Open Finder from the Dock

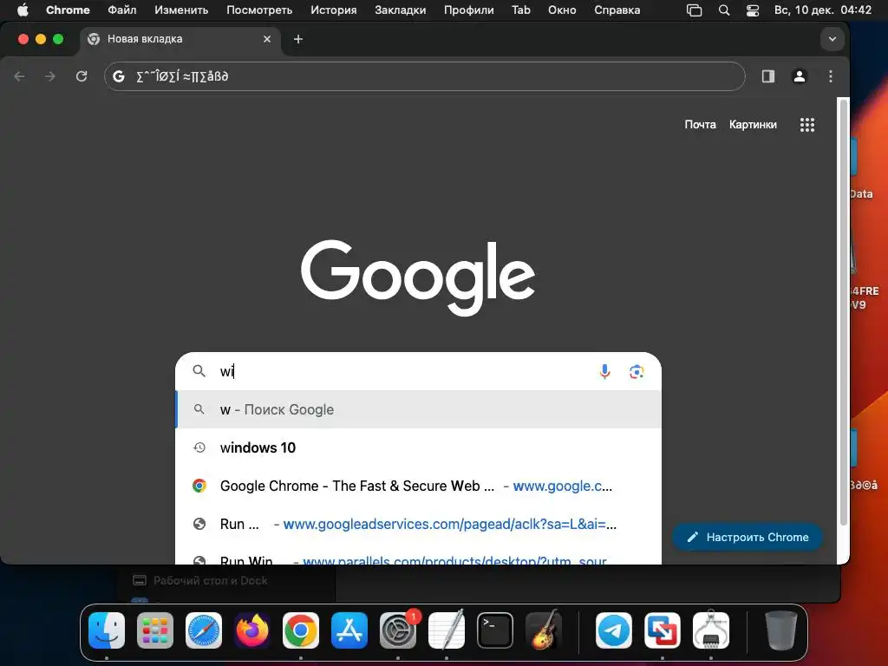[107, 630]
